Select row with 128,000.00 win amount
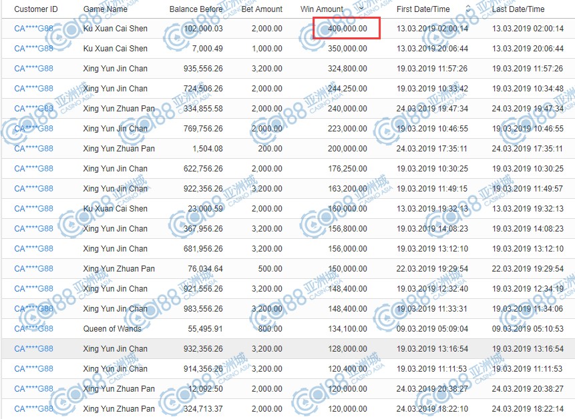 pyautogui.click(x=287, y=349)
